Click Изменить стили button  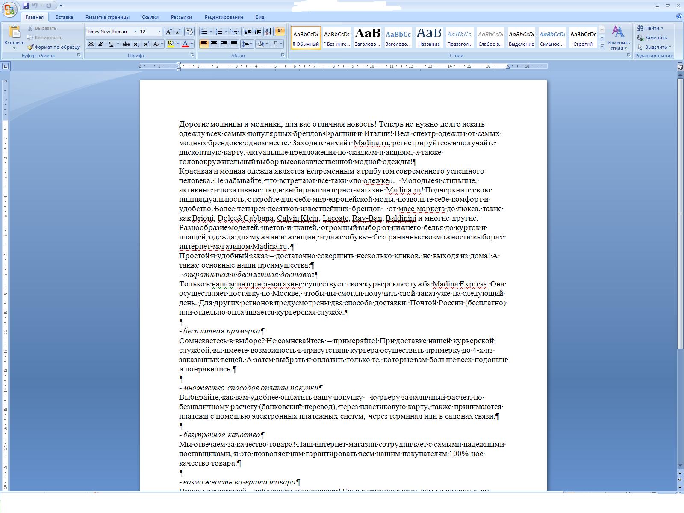(618, 38)
